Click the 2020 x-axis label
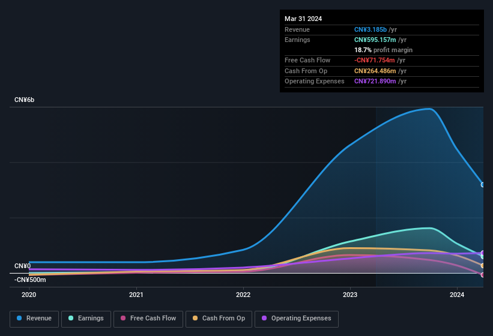The image size is (493, 336). point(29,295)
